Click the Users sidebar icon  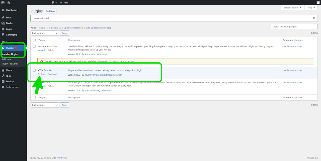(x=3, y=70)
